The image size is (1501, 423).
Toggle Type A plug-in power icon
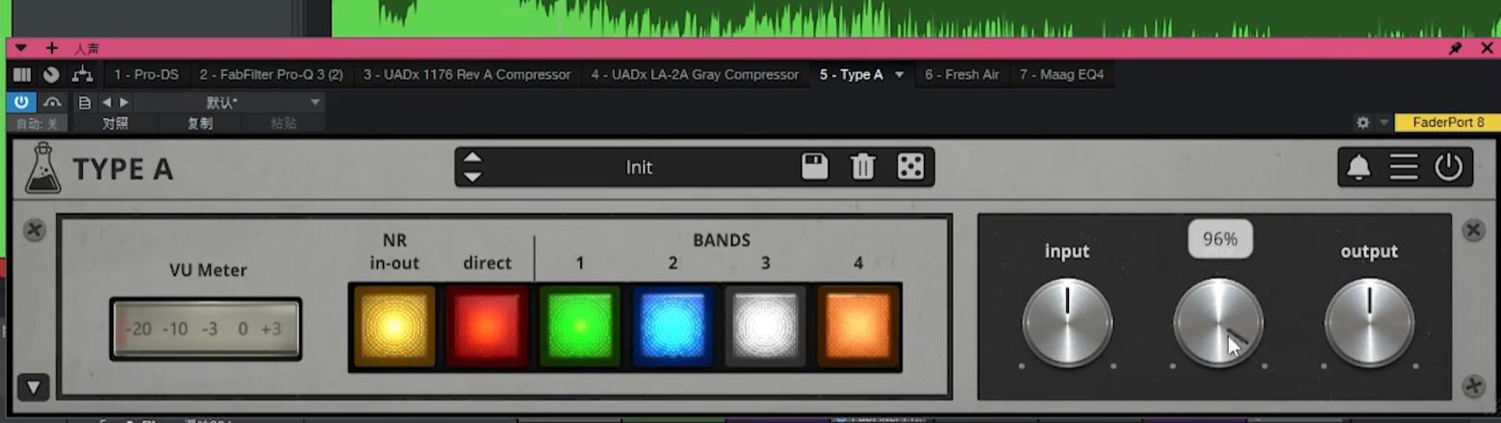click(1448, 167)
